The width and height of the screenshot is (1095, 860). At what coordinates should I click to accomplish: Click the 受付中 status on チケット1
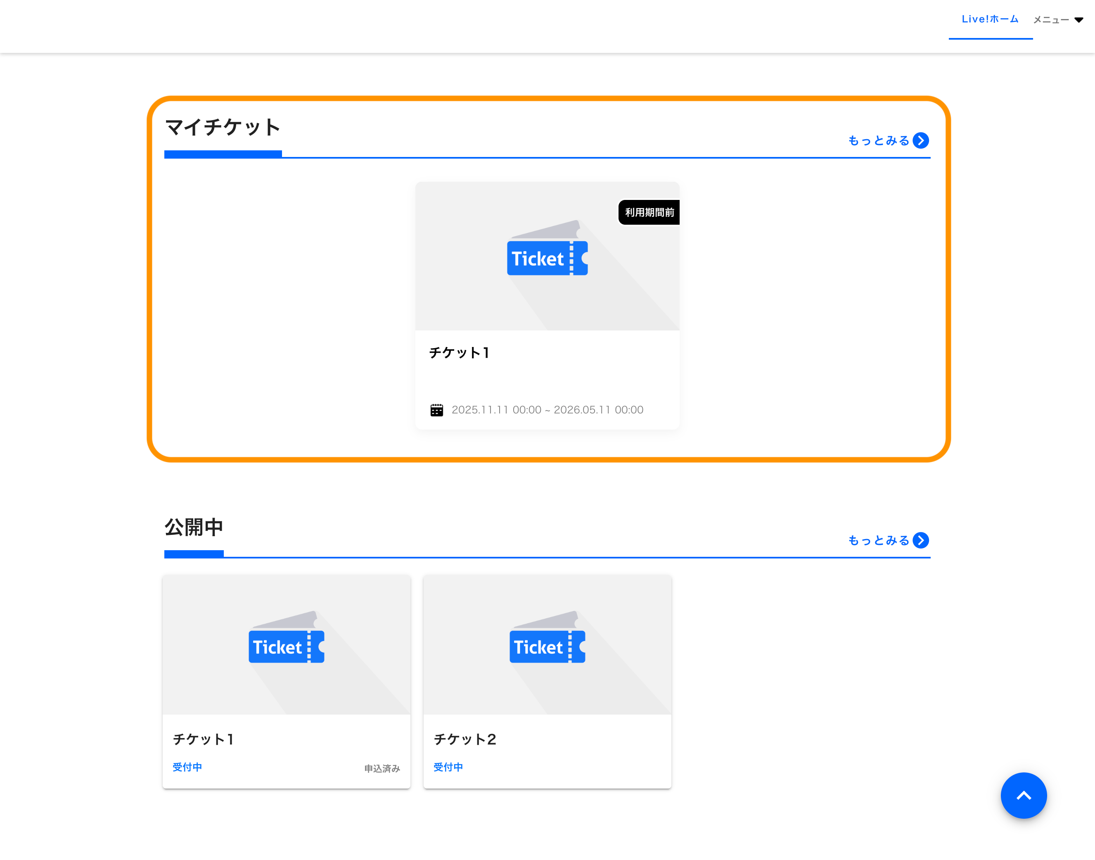[x=187, y=767]
